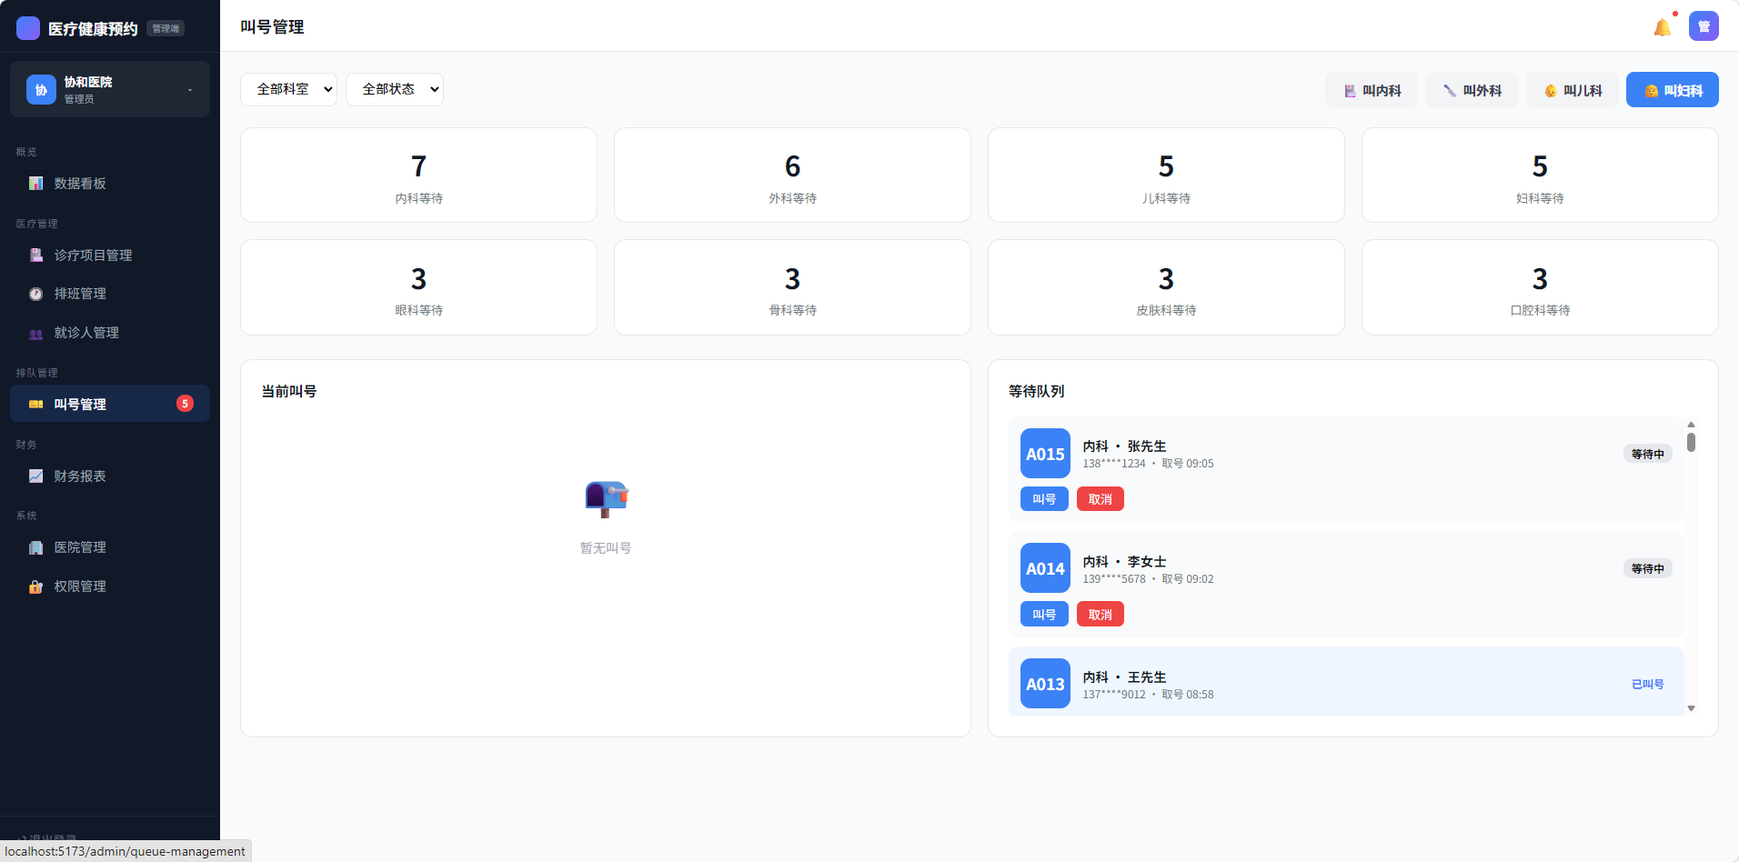Screen dimensions: 1739x862
Task: Click the 内科等待 count card
Action: tap(418, 175)
